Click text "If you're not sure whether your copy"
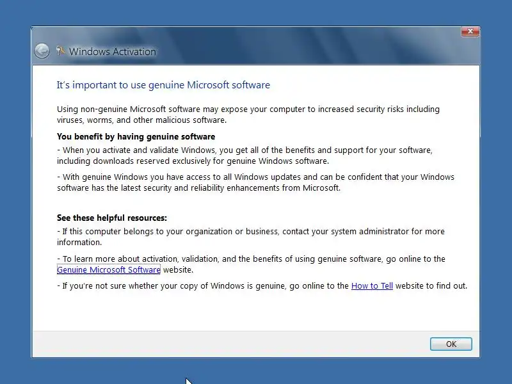Image resolution: width=512 pixels, height=384 pixels. 262,285
